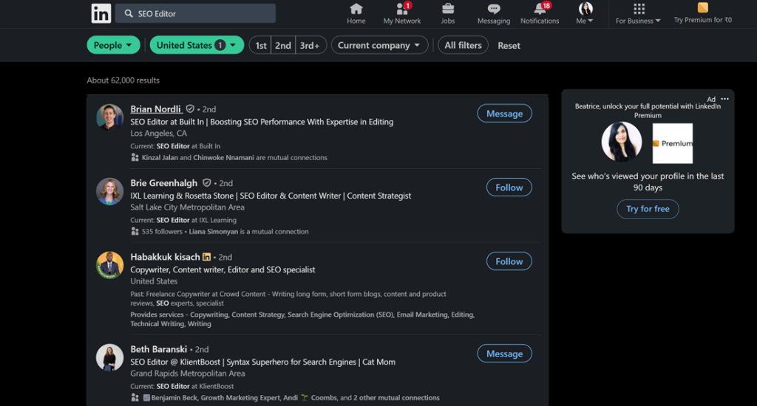Reset the search filters
Image resolution: width=757 pixels, height=406 pixels.
[x=509, y=45]
